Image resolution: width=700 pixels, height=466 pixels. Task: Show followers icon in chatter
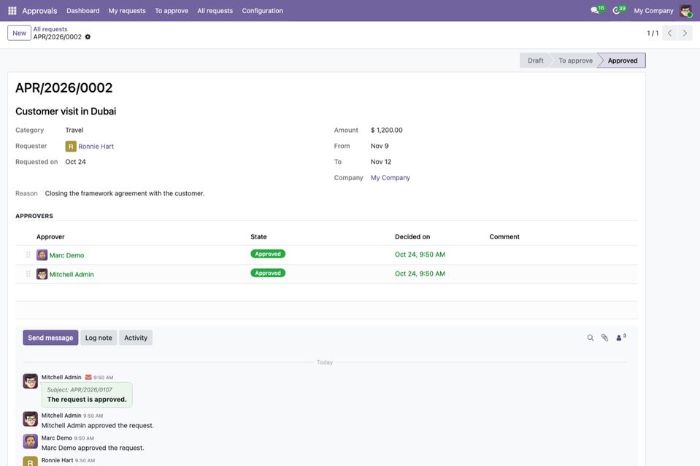[x=621, y=338]
